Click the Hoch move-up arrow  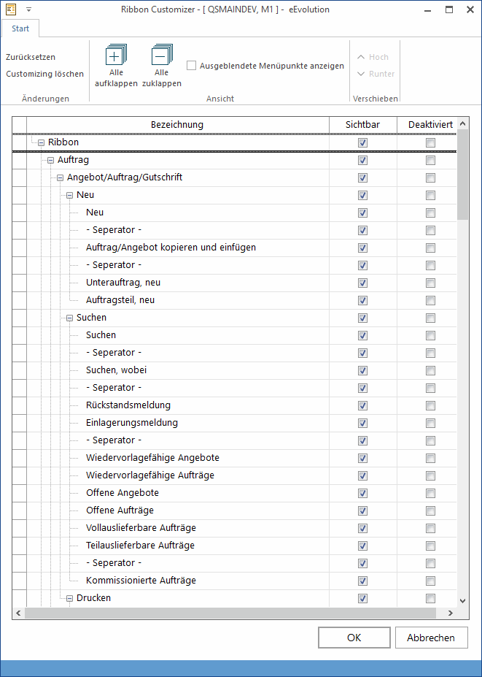[x=362, y=57]
